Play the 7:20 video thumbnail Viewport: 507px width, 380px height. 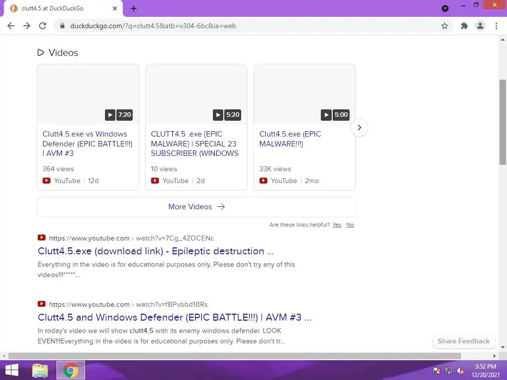click(88, 95)
